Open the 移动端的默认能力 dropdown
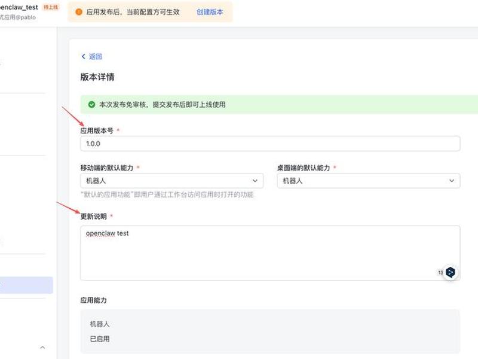The image size is (478, 359). tap(172, 181)
